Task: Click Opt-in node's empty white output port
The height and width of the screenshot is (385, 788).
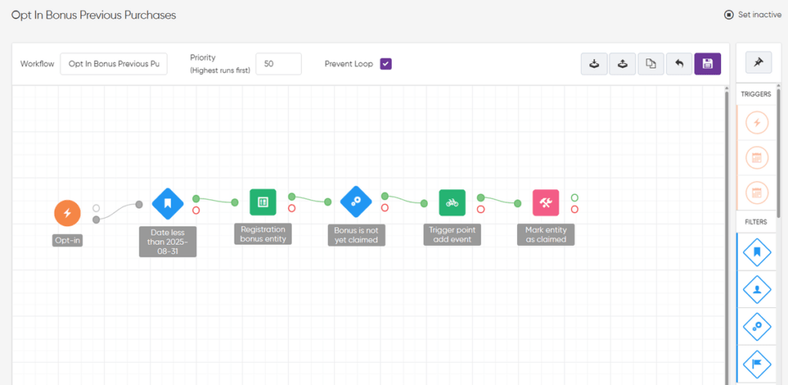Action: coord(96,208)
